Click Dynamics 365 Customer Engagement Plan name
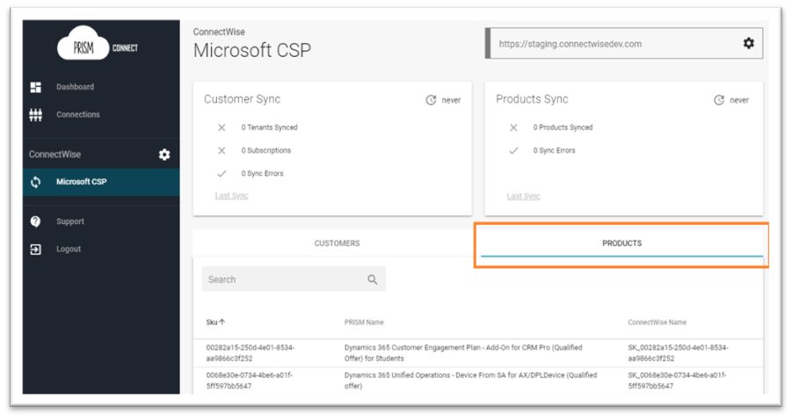Screen dimensions: 792x419 pyautogui.click(x=463, y=353)
